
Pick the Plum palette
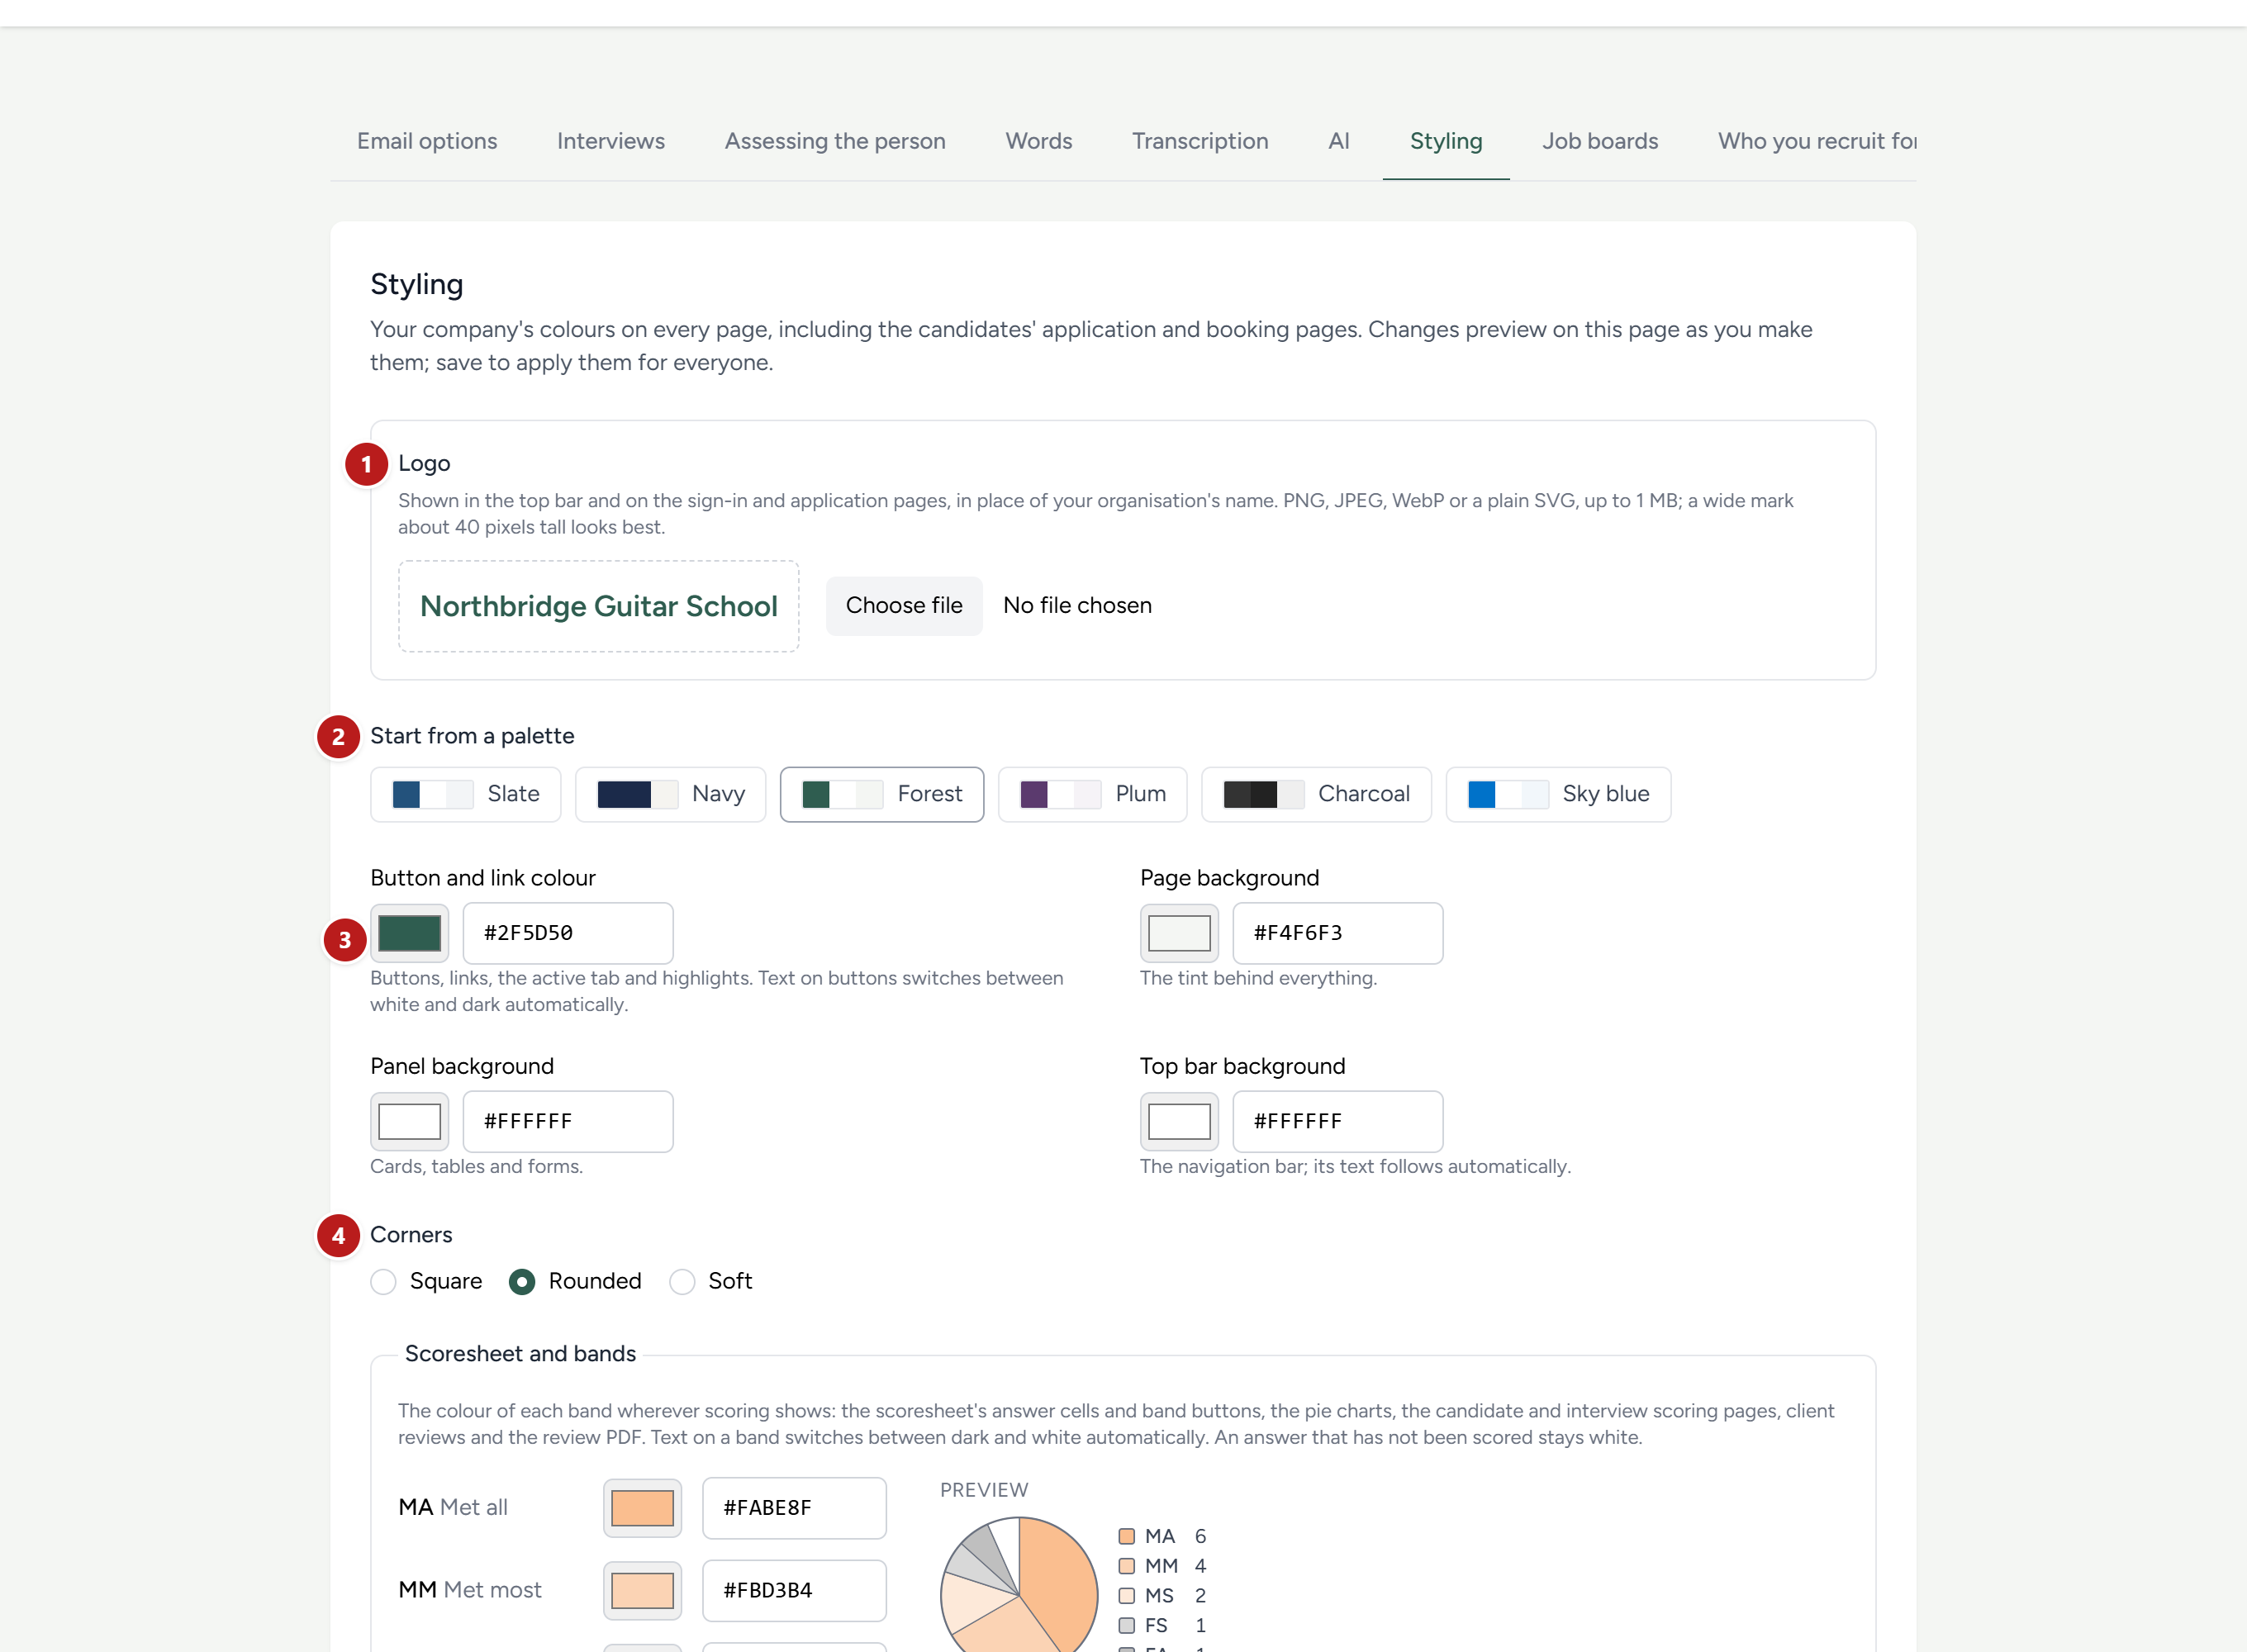tap(1093, 794)
